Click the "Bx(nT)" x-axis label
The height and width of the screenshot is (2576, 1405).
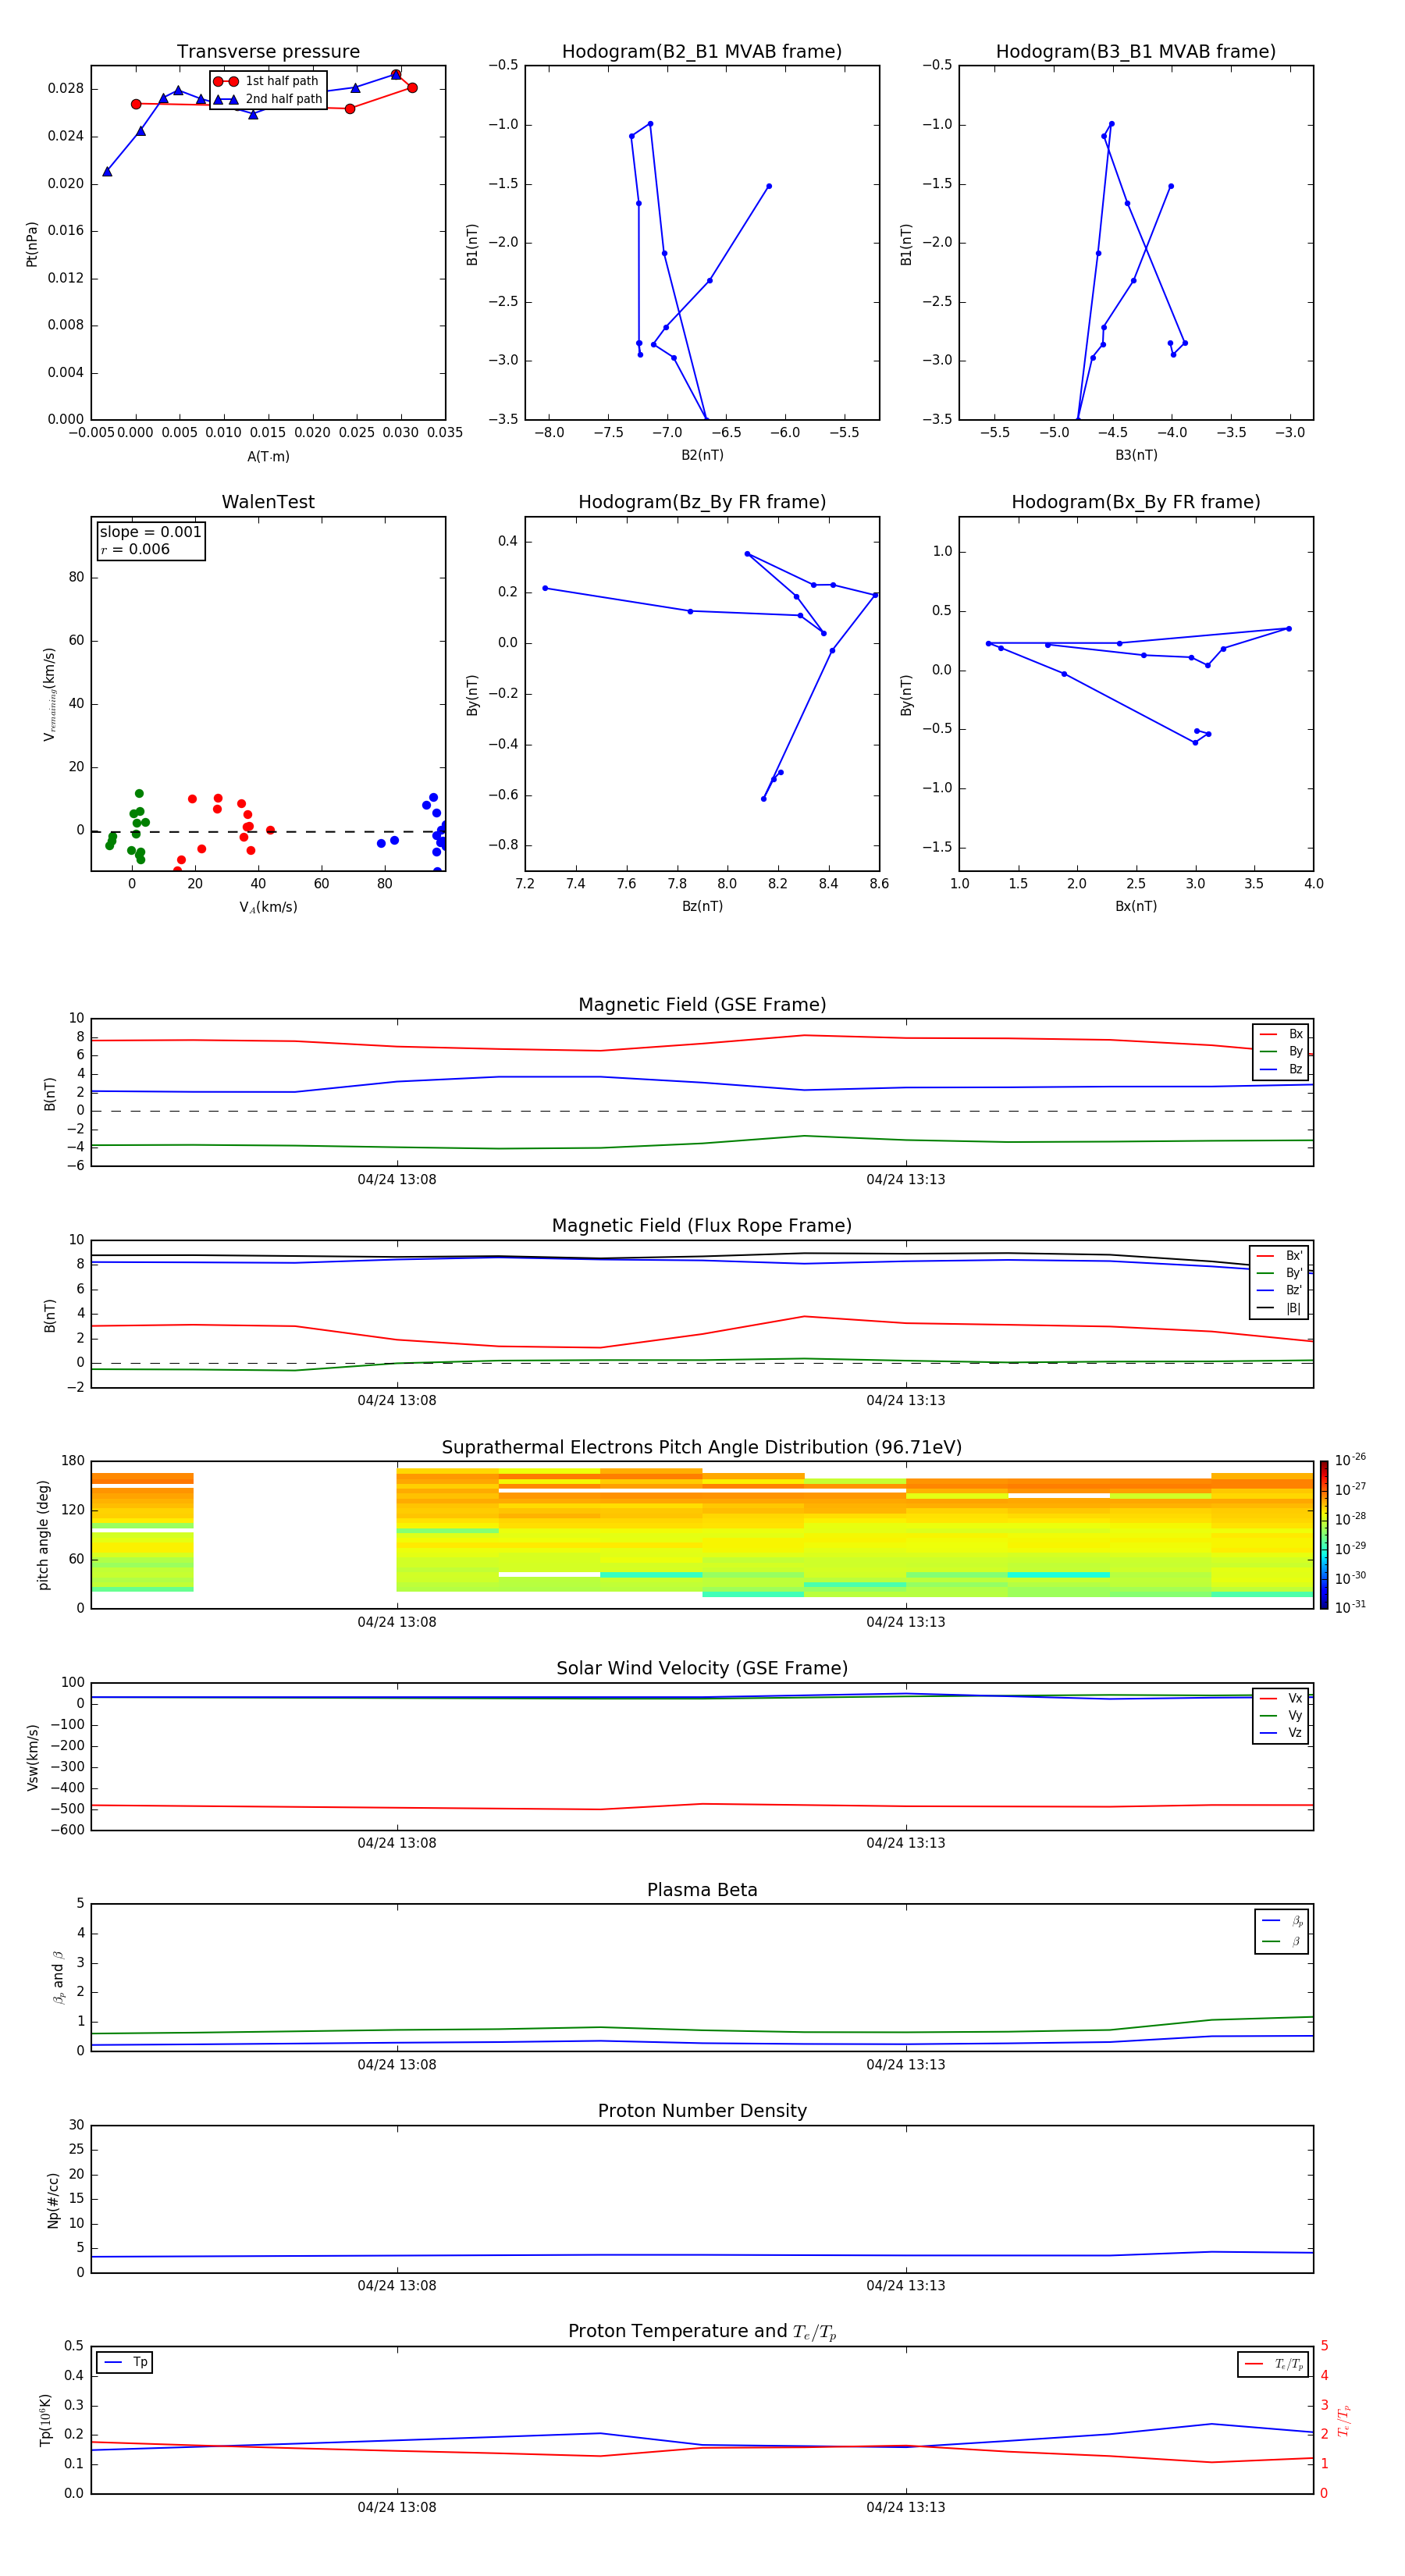[x=1136, y=906]
